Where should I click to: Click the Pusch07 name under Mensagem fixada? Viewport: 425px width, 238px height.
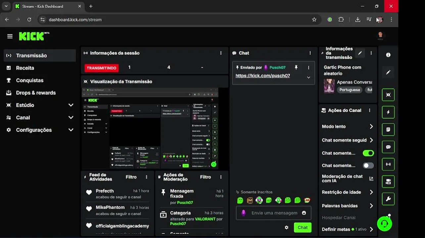(x=185, y=202)
